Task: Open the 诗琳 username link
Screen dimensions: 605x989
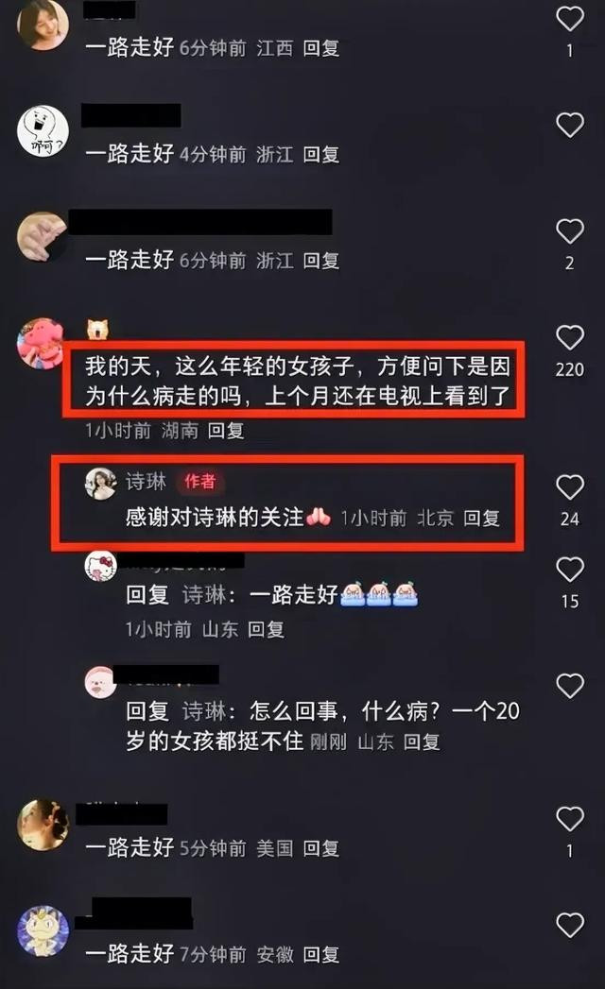Action: [146, 481]
